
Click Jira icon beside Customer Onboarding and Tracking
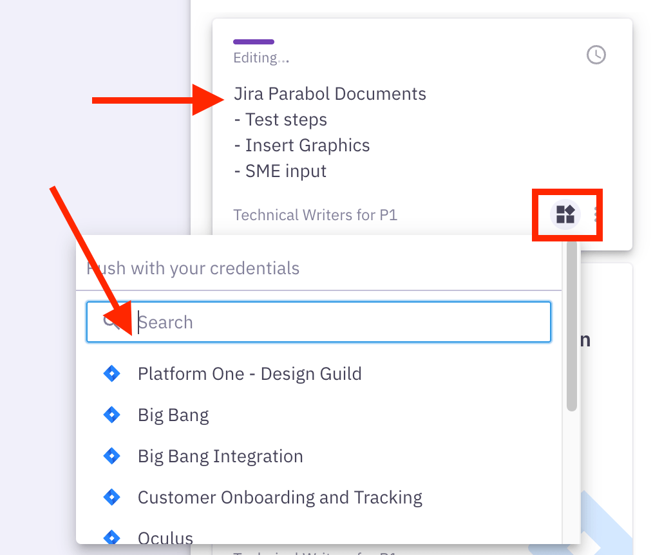click(112, 497)
